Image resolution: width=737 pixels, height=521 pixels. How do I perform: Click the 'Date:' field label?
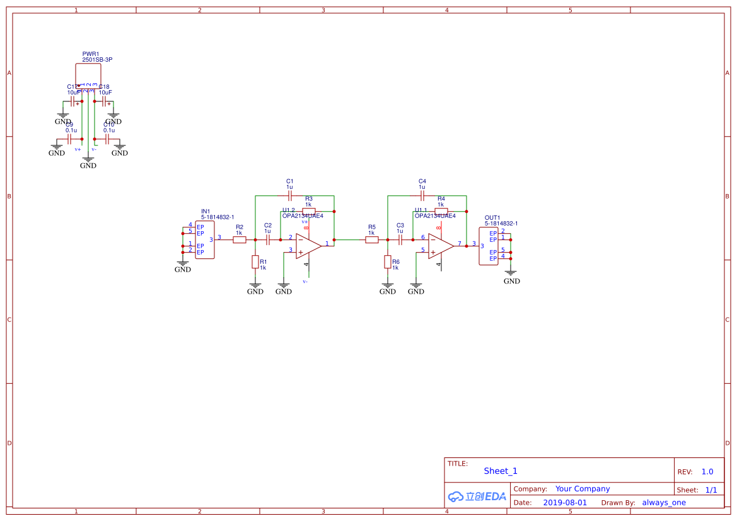pyautogui.click(x=523, y=503)
